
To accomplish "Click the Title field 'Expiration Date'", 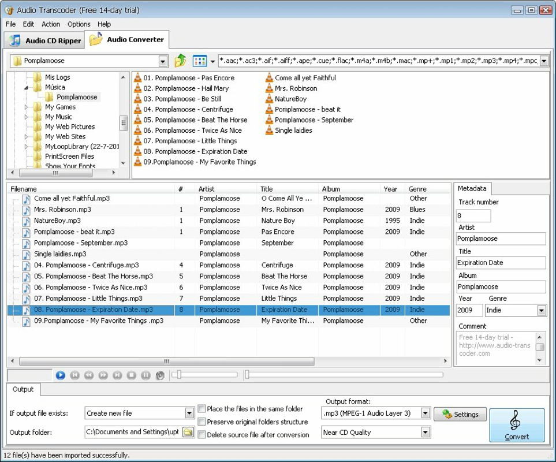I will point(501,263).
